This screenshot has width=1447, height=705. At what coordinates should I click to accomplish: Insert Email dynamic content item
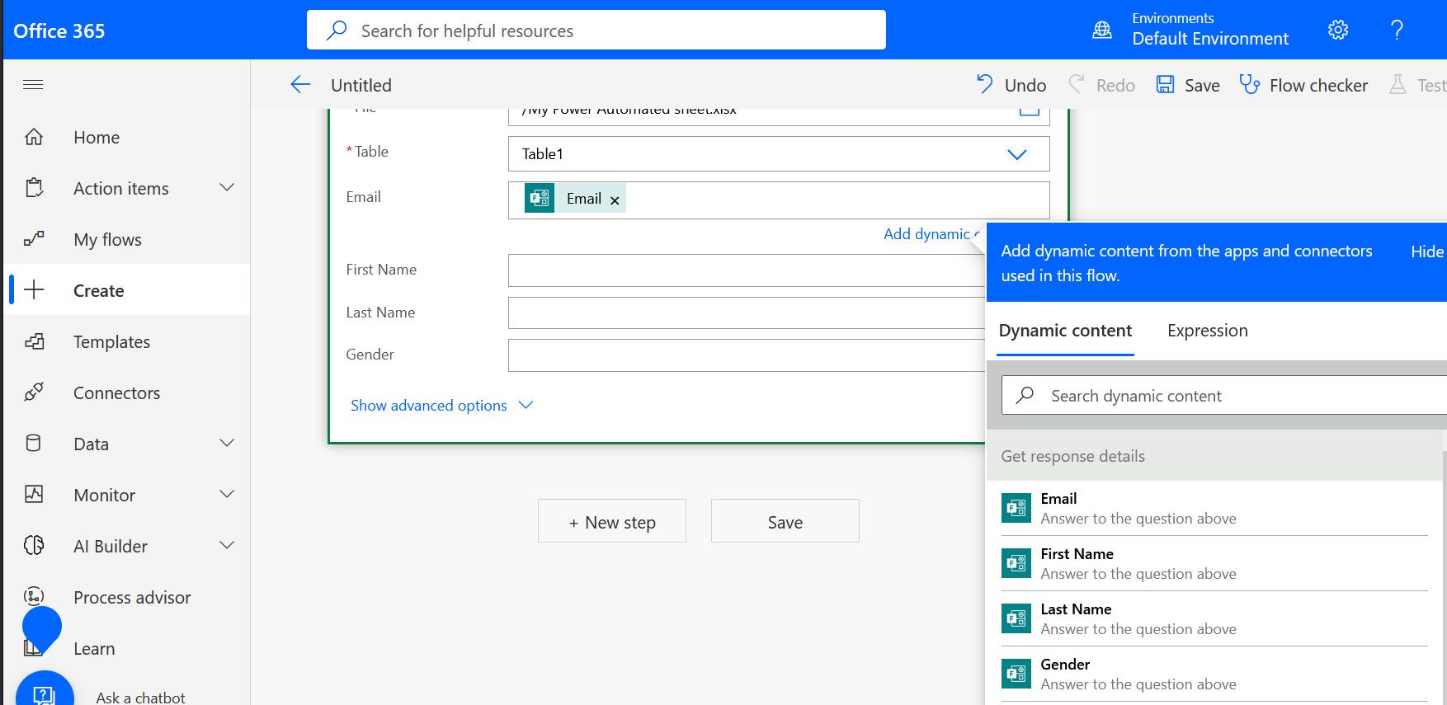[x=1214, y=508]
